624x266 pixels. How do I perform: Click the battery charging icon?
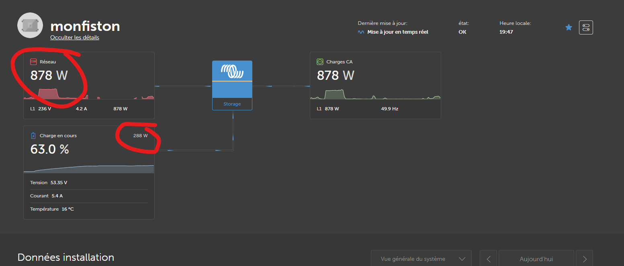33,136
